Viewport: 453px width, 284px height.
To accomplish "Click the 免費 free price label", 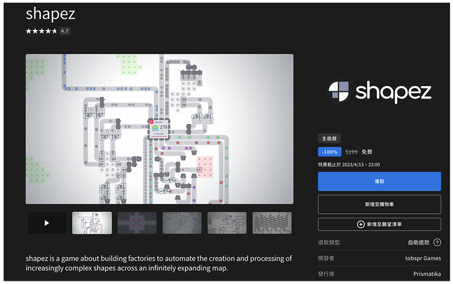I will (x=367, y=152).
